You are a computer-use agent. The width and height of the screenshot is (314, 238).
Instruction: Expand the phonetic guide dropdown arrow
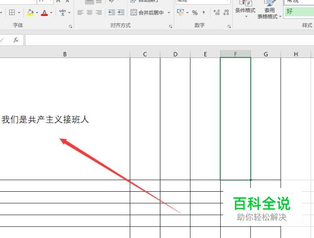click(x=69, y=13)
